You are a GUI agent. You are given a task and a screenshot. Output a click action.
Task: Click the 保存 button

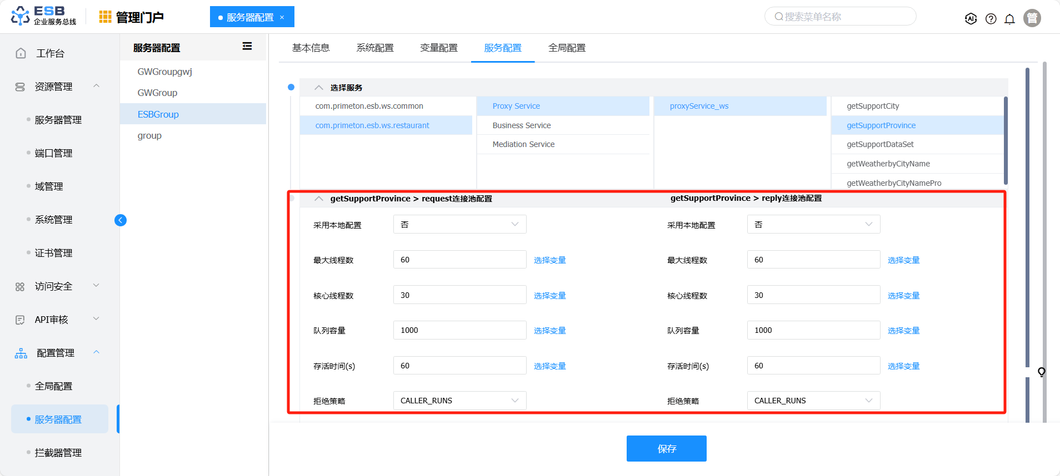[666, 448]
